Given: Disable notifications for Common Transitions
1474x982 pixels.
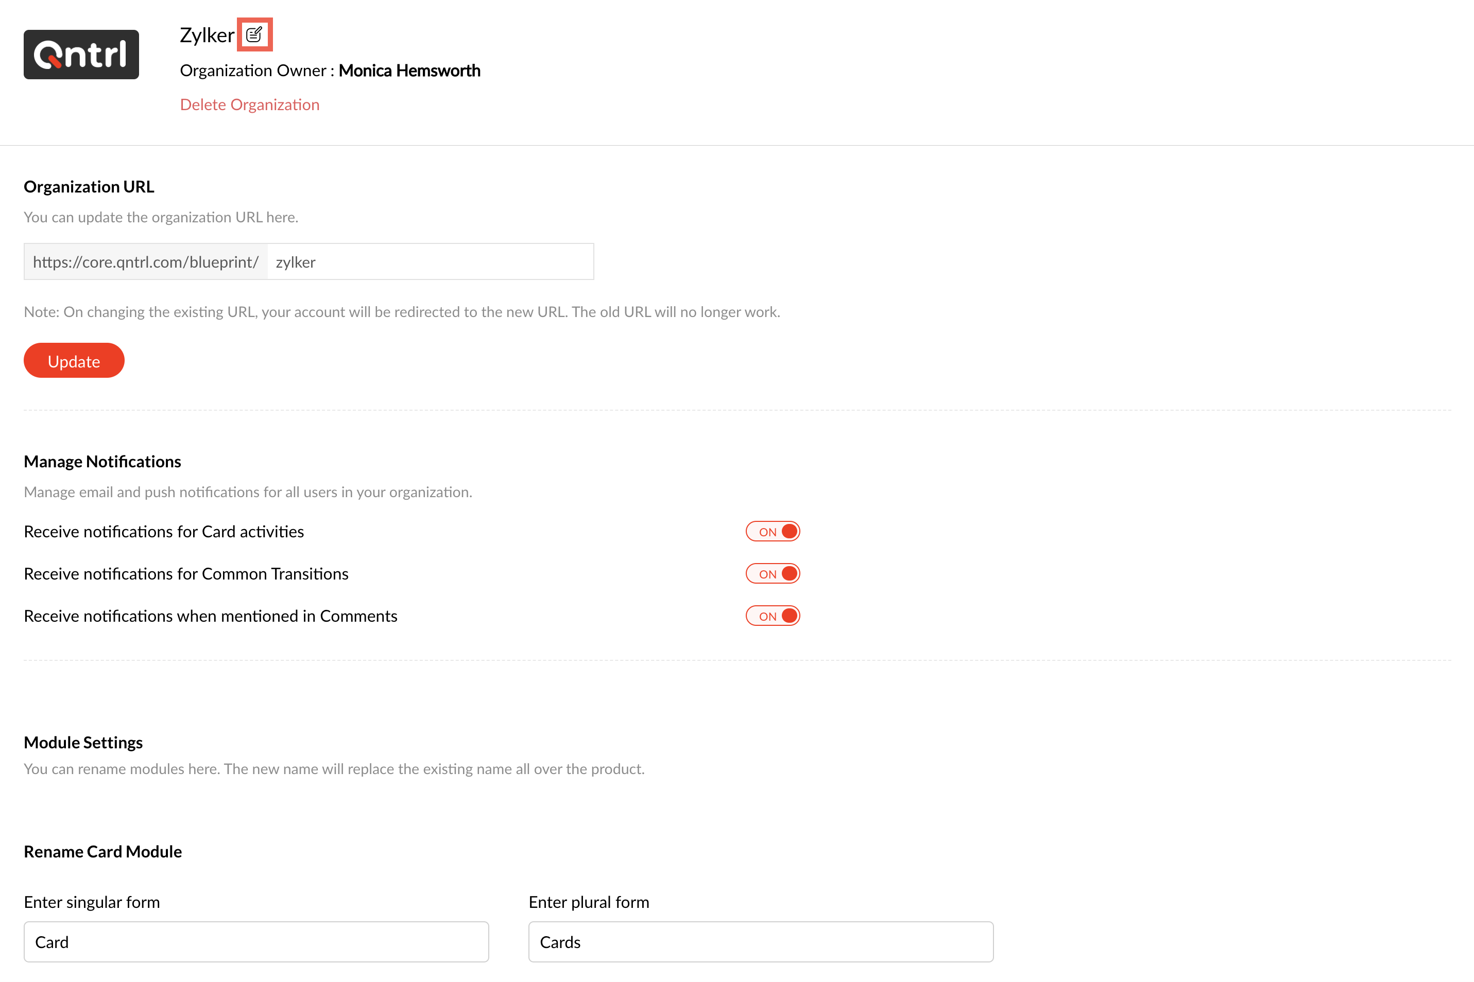Looking at the screenshot, I should [772, 574].
